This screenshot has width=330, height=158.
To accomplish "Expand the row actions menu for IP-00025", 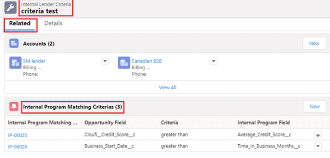I will click(x=318, y=135).
